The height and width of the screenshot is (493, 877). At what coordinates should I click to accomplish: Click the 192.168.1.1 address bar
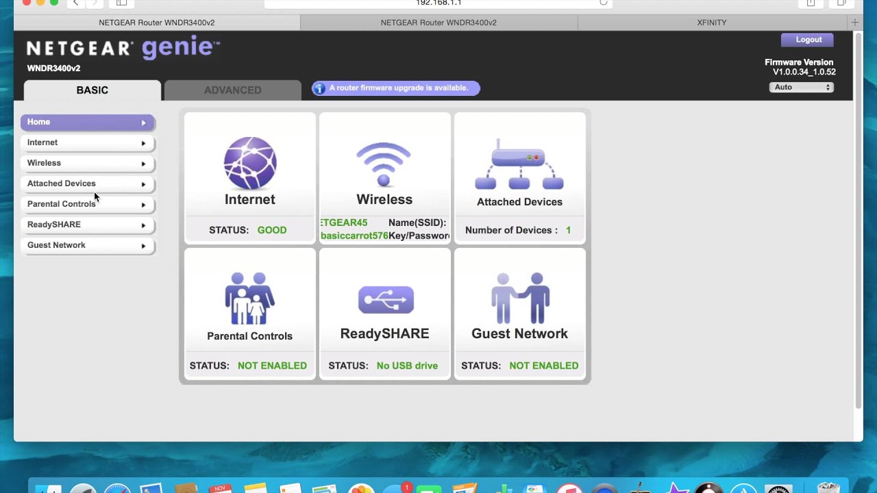click(438, 3)
